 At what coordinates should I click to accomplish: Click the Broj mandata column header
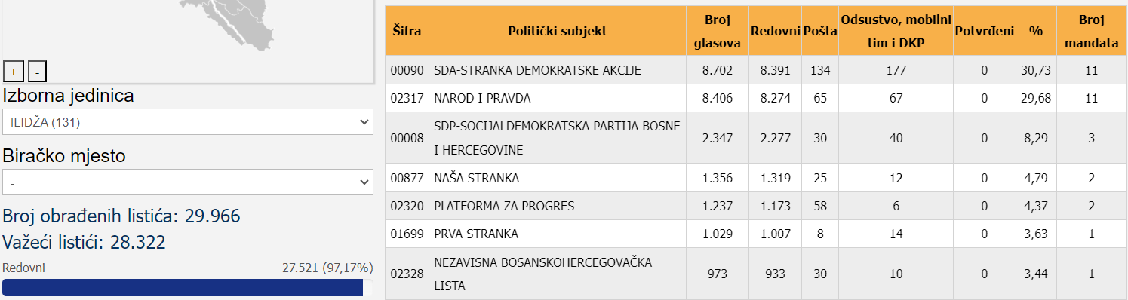(1092, 31)
